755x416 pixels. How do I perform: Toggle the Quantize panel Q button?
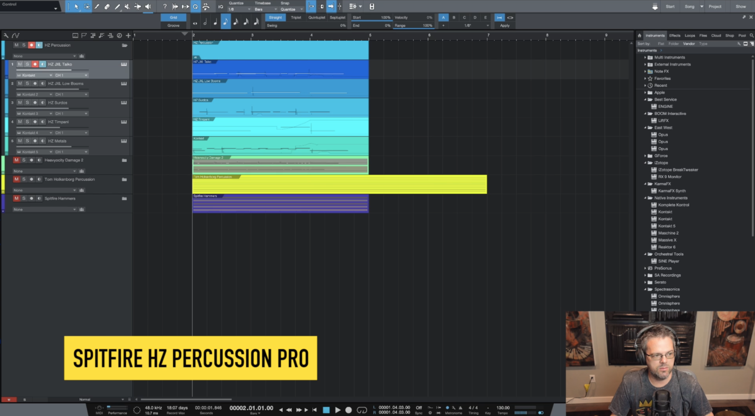(x=195, y=6)
